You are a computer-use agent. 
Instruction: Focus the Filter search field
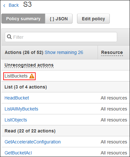(x=61, y=37)
